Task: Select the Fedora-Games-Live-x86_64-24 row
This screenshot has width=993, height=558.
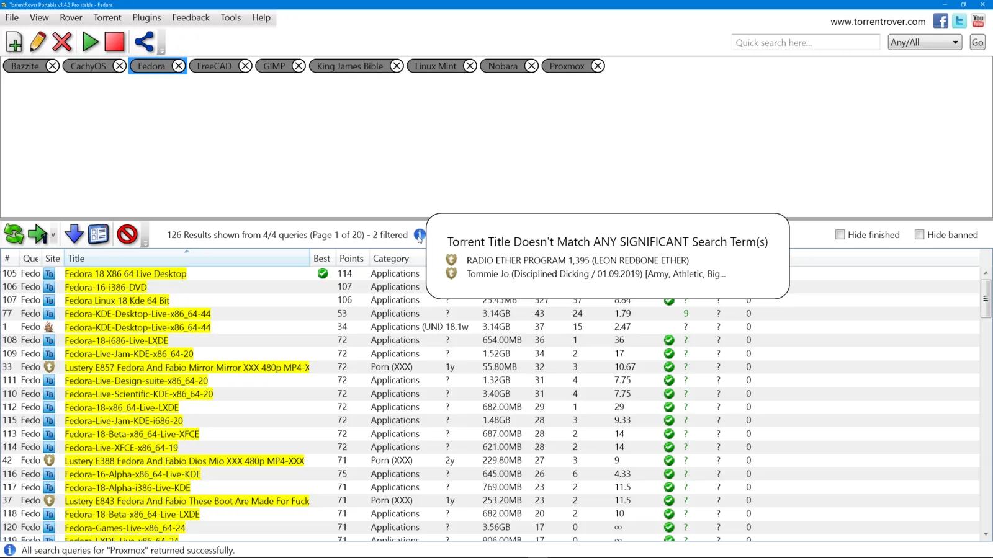Action: coord(490,527)
